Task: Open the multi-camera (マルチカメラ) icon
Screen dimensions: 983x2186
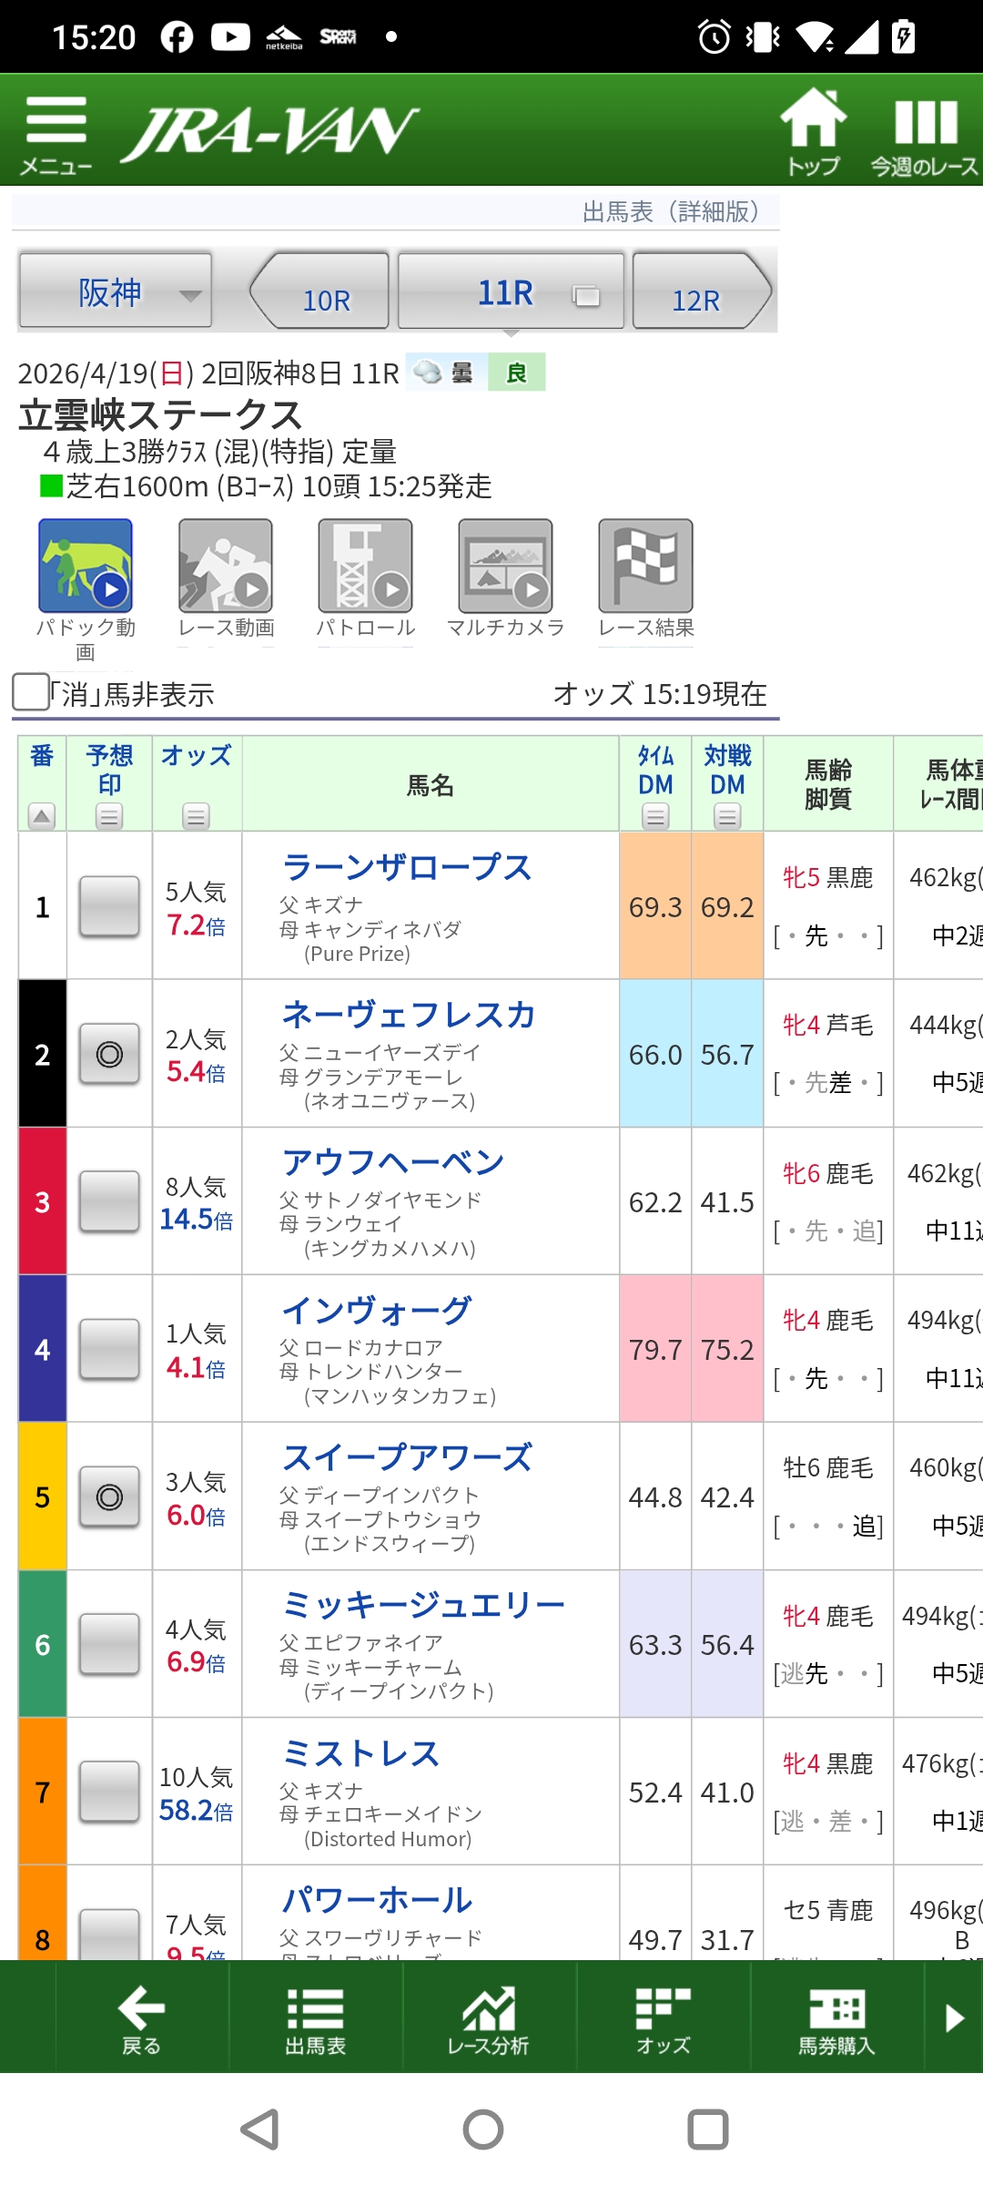Action: pyautogui.click(x=505, y=567)
